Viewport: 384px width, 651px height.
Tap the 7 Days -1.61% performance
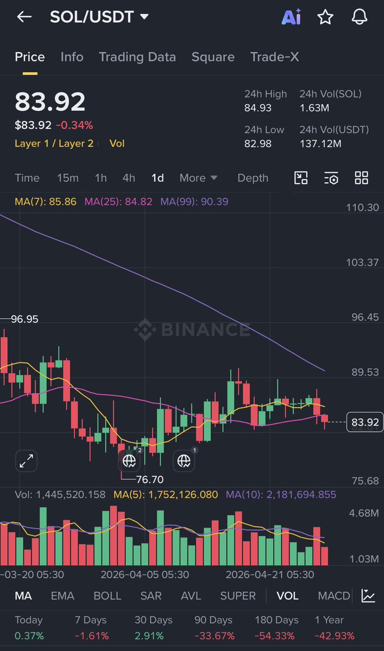click(91, 628)
